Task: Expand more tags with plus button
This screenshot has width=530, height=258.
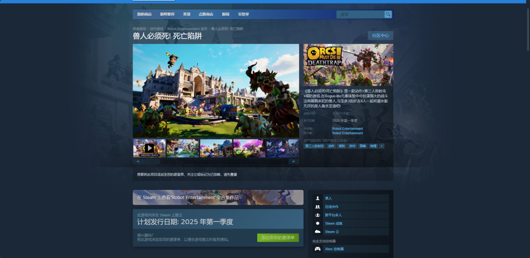Action: point(381,146)
